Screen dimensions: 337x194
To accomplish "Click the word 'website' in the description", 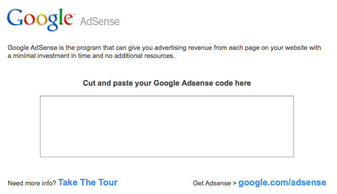I will click(296, 47).
